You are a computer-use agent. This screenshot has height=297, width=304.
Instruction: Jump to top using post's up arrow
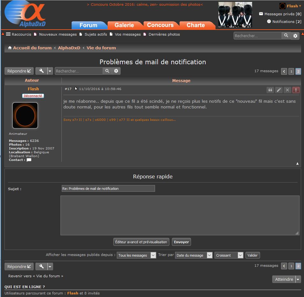pos(297,164)
